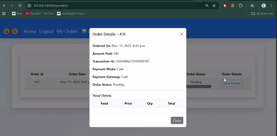Viewport: 277px width, 136px height.
Task: Click the Amount Paid value 180
Action: pyautogui.click(x=116, y=53)
